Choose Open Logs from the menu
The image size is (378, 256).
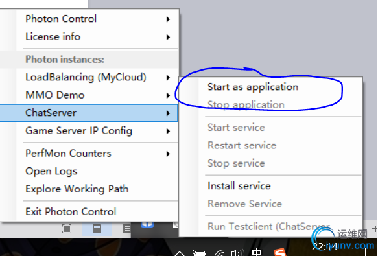[89, 171]
